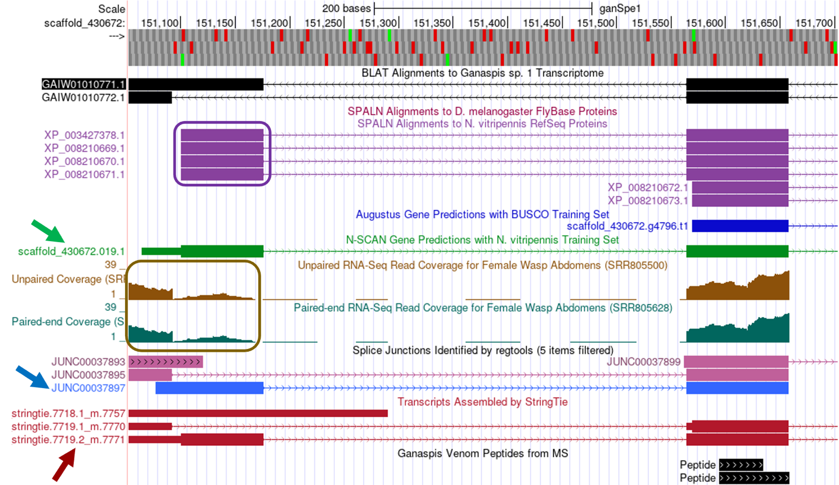
Task: Click the JUNC00037893 splice junction label
Action: coord(88,362)
